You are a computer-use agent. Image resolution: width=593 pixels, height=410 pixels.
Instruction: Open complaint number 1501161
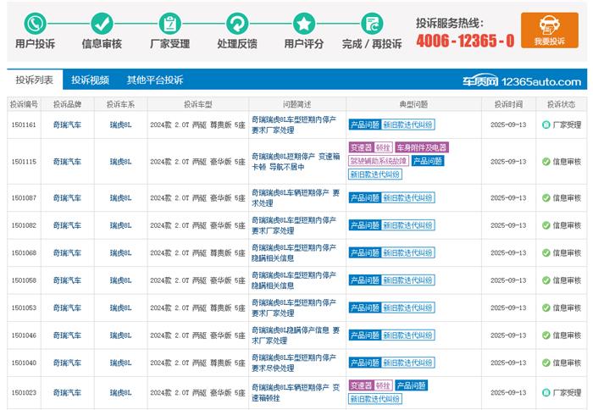point(24,125)
